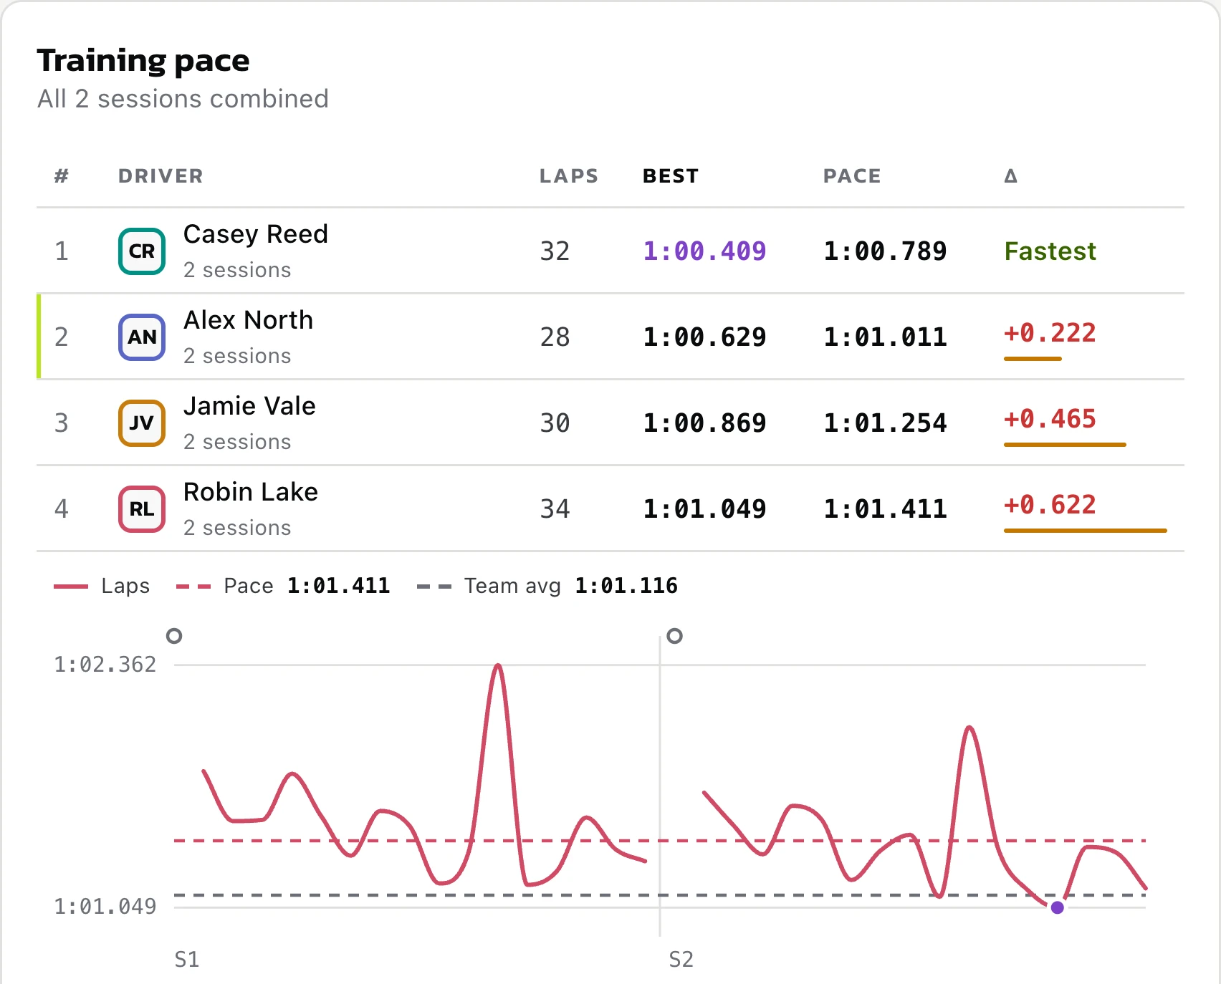Click the +0.622 delta value

[1050, 505]
